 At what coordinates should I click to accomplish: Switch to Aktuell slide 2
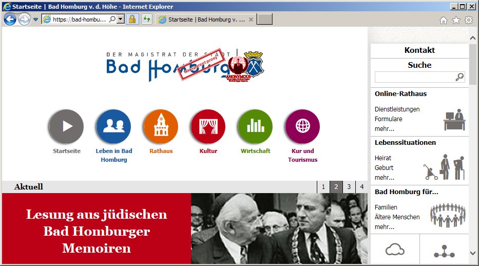[x=336, y=186]
